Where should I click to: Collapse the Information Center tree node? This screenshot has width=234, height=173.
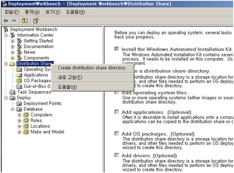click(x=6, y=36)
